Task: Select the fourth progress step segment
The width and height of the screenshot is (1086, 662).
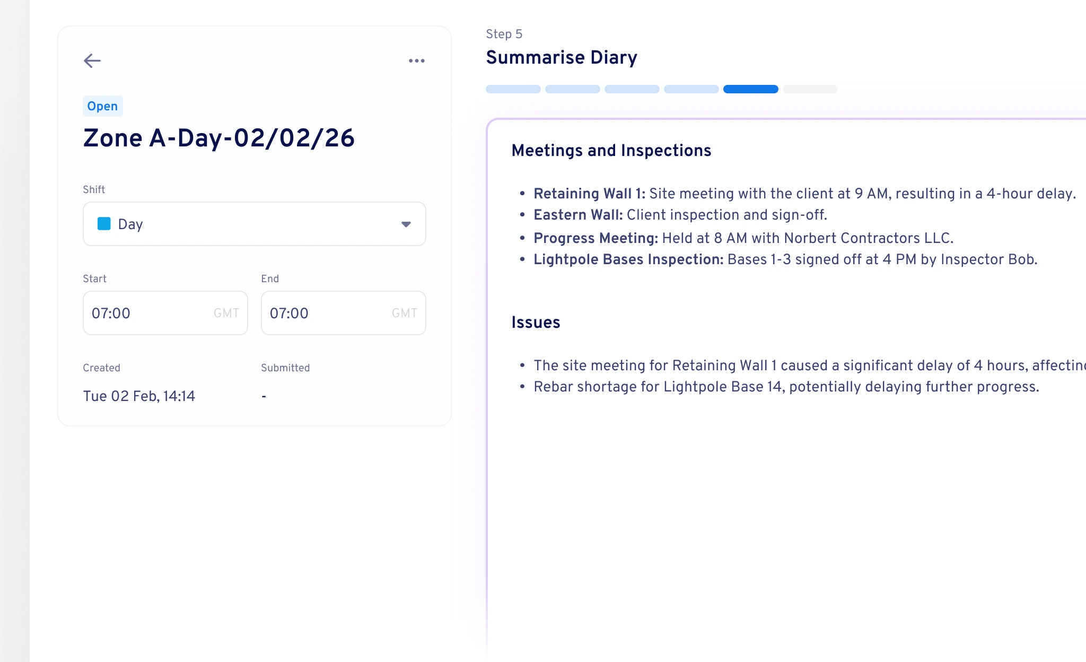Action: point(691,89)
